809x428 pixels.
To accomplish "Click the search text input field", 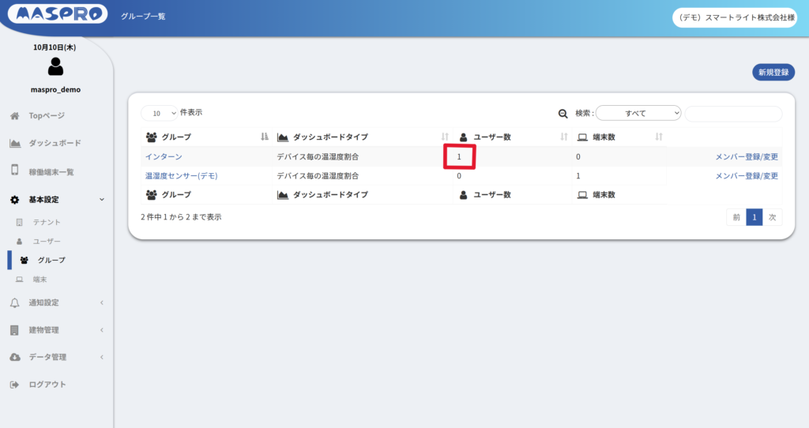I will 732,114.
